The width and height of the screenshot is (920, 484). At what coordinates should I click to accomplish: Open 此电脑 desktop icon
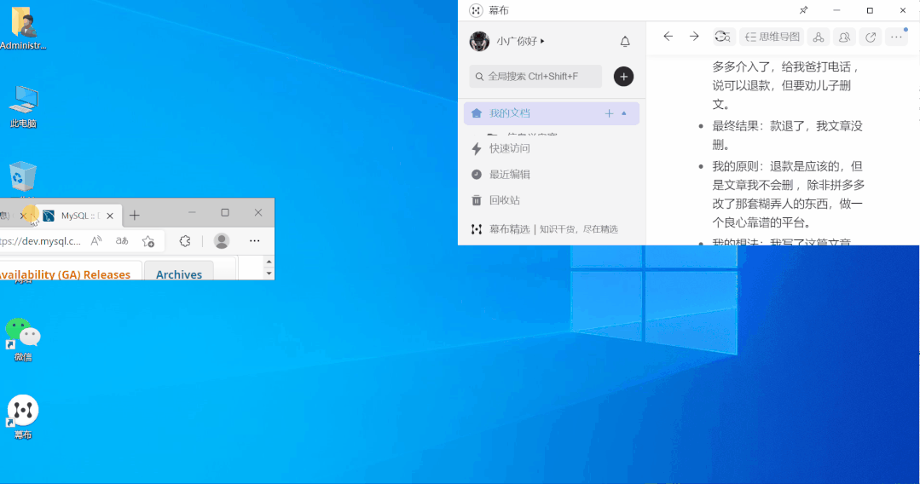coord(23,107)
